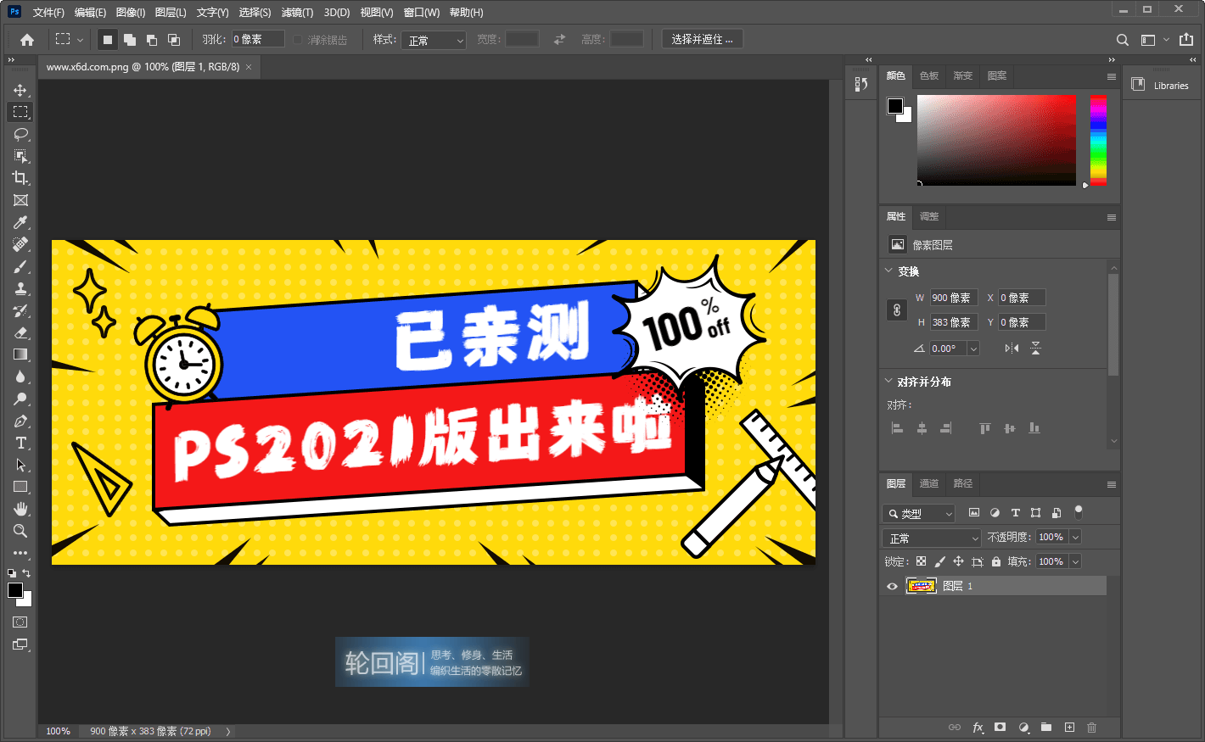The width and height of the screenshot is (1205, 742).
Task: Toggle visibility eye of 图层 1
Action: click(892, 586)
